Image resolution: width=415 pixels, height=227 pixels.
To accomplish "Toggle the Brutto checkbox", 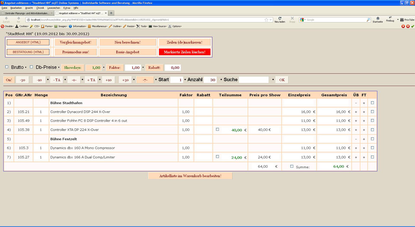I will click(x=7, y=67).
